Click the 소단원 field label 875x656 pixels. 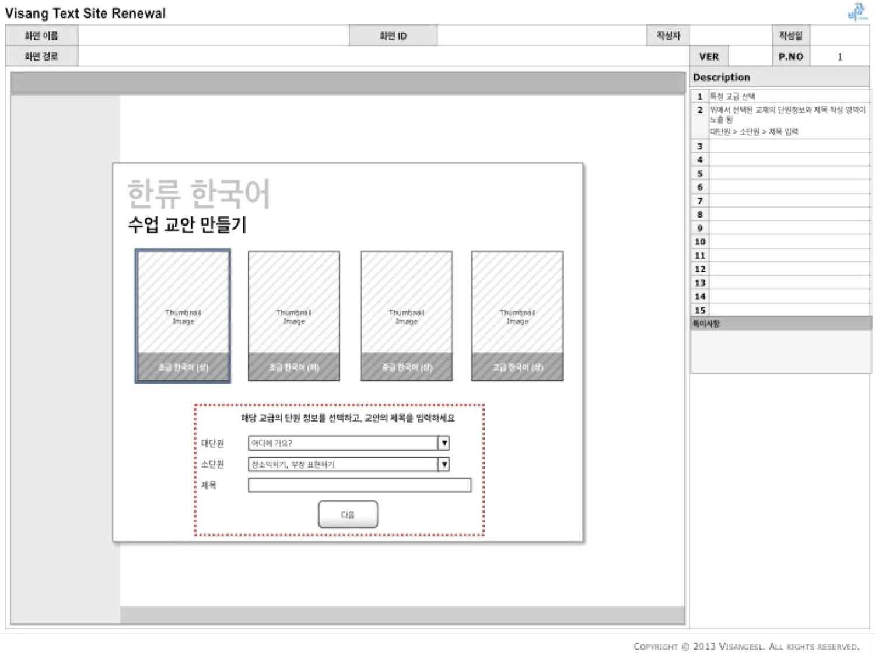(212, 464)
